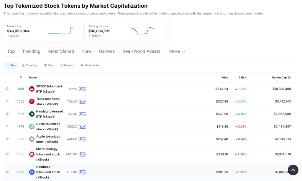Screen dimensions: 302x181
Task: Star the SP500 tokenized ETF row
Action: click(x=7, y=89)
